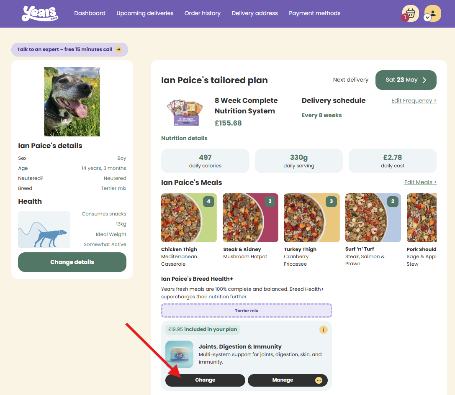The width and height of the screenshot is (455, 395).
Task: Navigate to Payment methods
Action: point(314,13)
